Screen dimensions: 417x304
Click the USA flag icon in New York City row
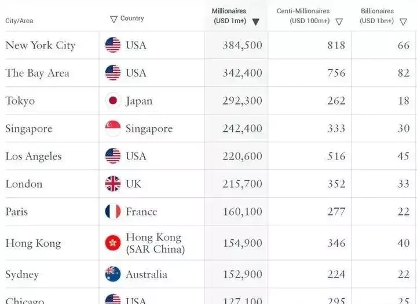(113, 45)
